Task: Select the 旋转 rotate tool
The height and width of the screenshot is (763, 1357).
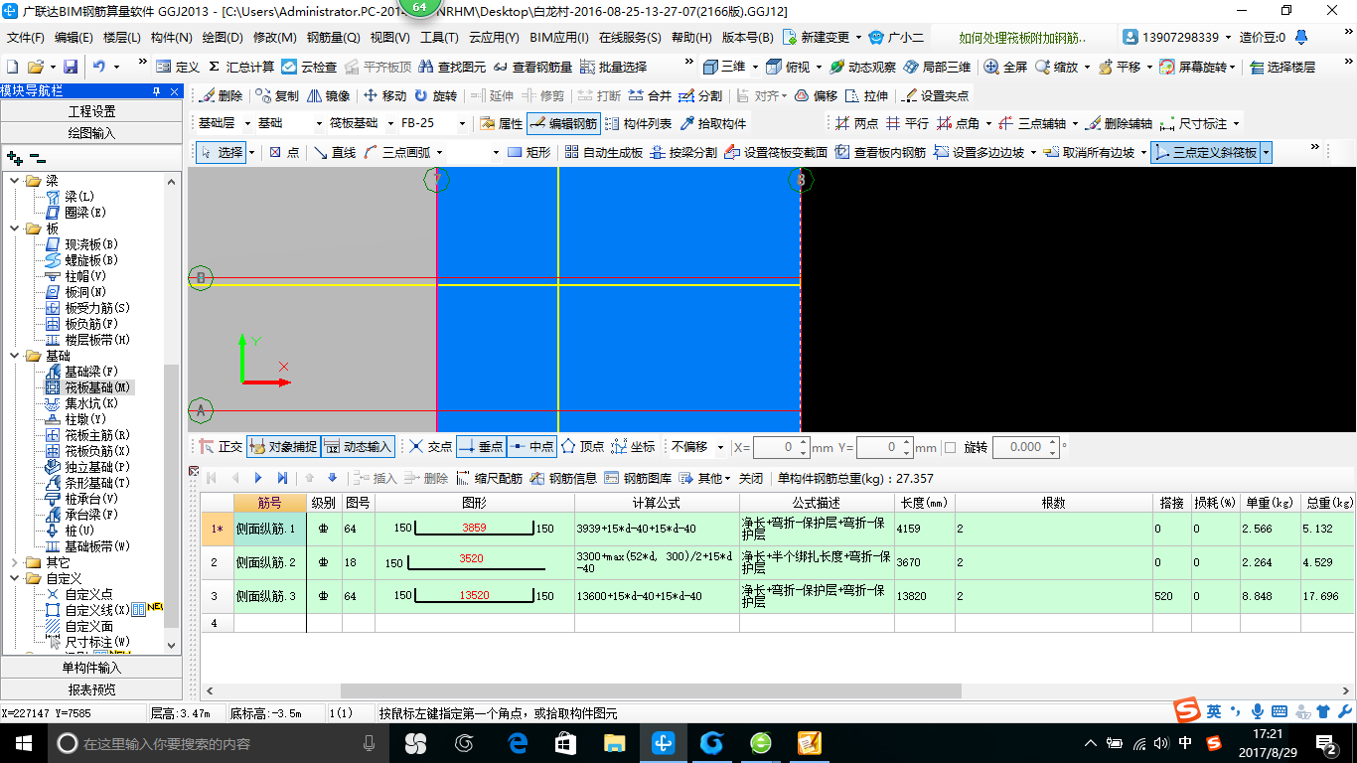Action: click(x=435, y=96)
